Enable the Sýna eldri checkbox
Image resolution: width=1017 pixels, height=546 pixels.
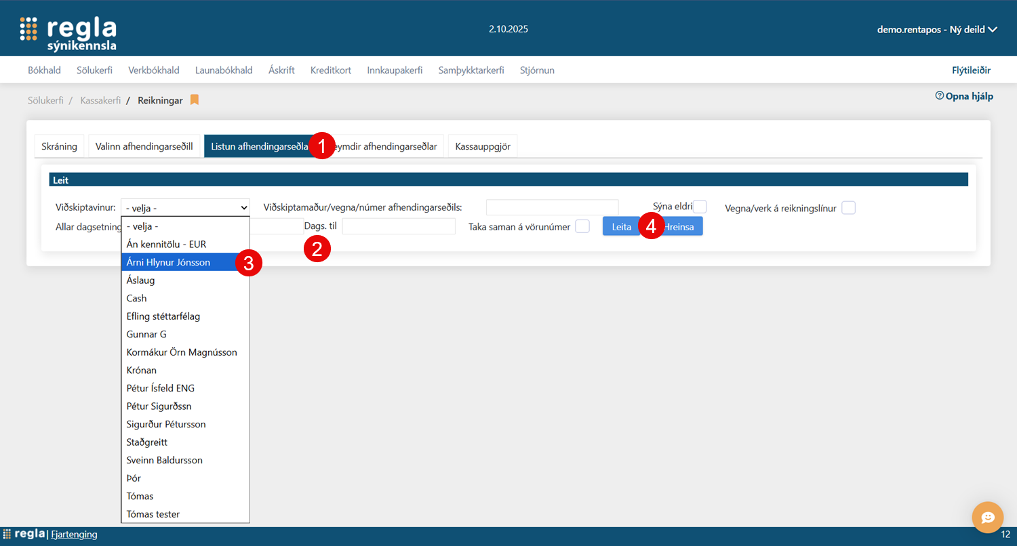tap(700, 207)
